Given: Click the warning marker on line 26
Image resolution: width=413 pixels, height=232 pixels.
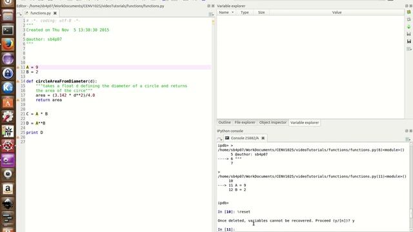Looking at the screenshot, I should (x=18, y=137).
